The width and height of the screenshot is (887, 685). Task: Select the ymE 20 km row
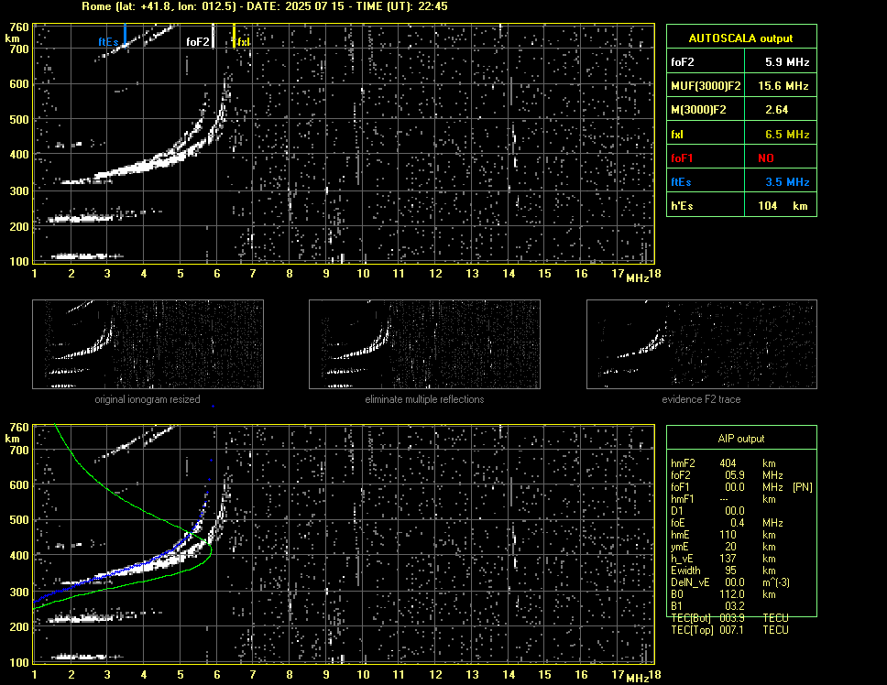point(723,546)
